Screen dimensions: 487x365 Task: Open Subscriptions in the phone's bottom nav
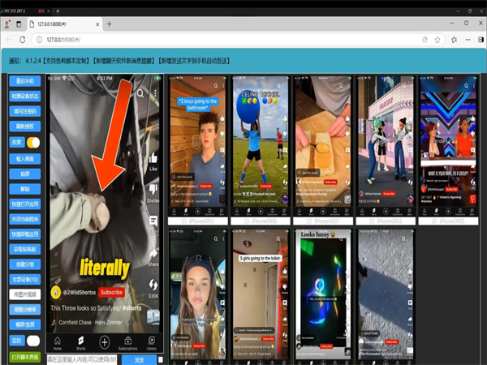[129, 341]
